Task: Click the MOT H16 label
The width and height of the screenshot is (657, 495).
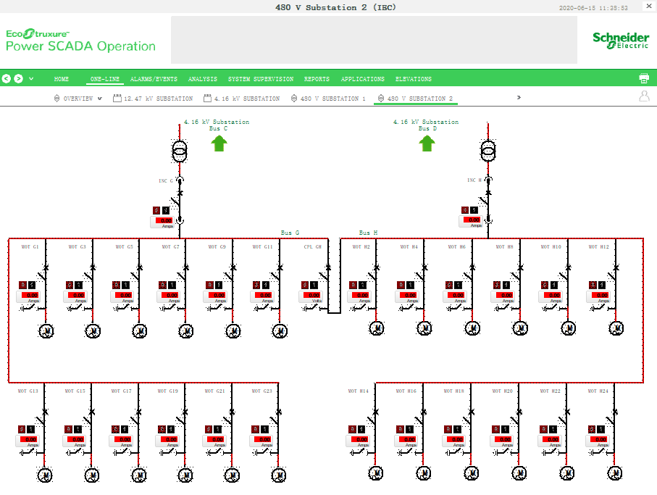Action: [x=406, y=391]
